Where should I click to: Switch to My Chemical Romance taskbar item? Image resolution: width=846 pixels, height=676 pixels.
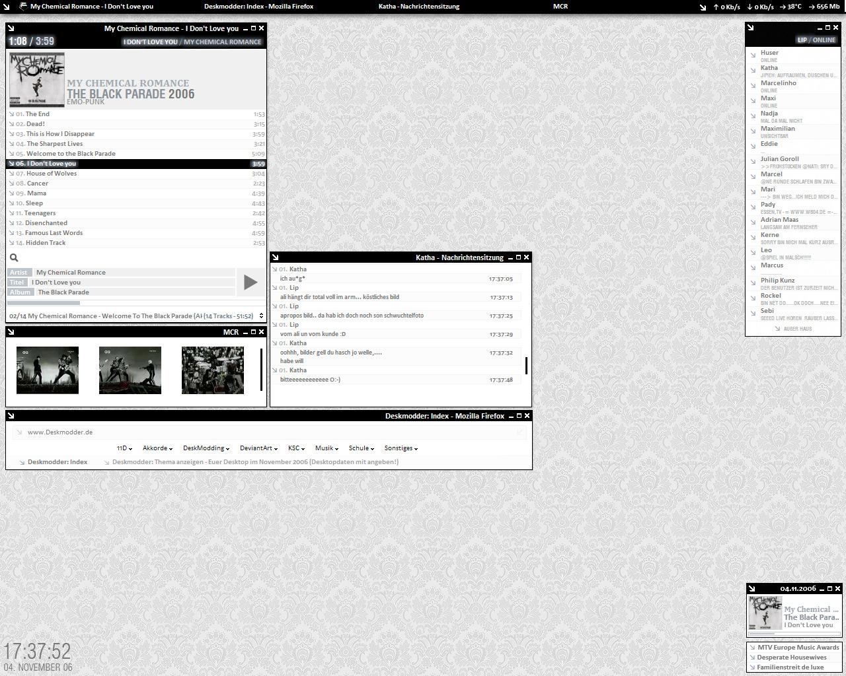(92, 7)
